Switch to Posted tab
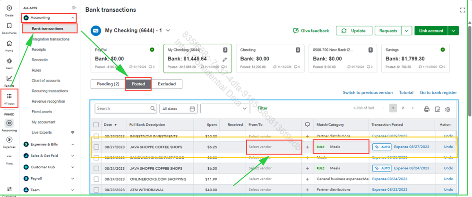This screenshot has height=197, width=472. [138, 84]
